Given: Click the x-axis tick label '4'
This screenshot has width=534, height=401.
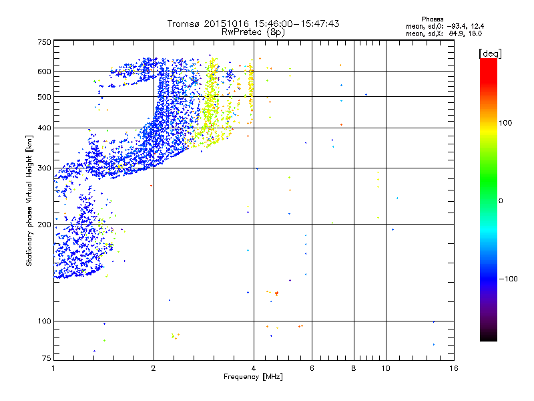Looking at the screenshot, I should pos(254,368).
